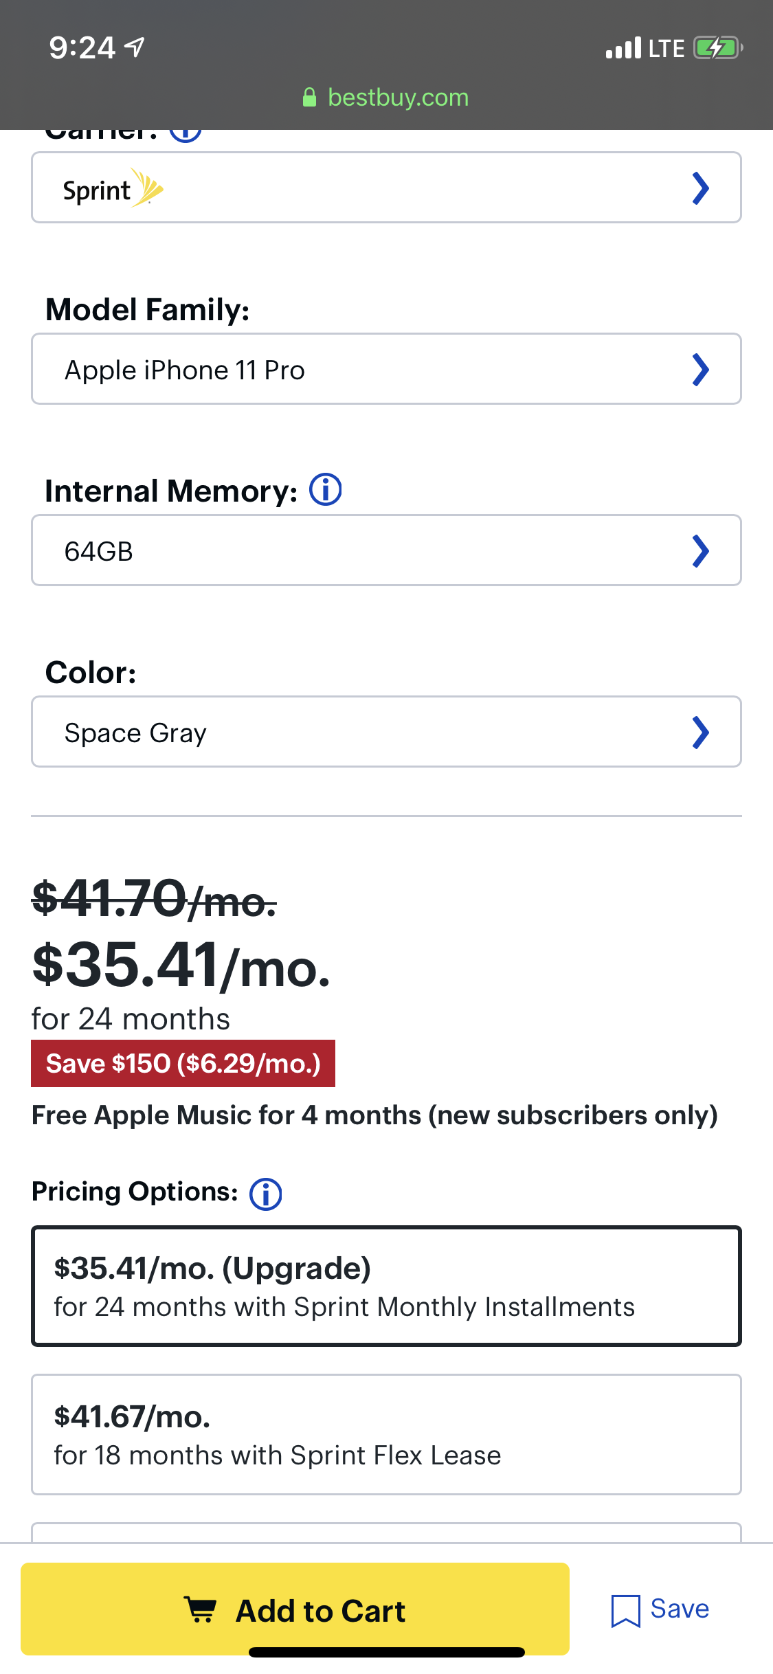
Task: Select the $41.67/mo. Sprint Flex Lease option
Action: pyautogui.click(x=386, y=1434)
